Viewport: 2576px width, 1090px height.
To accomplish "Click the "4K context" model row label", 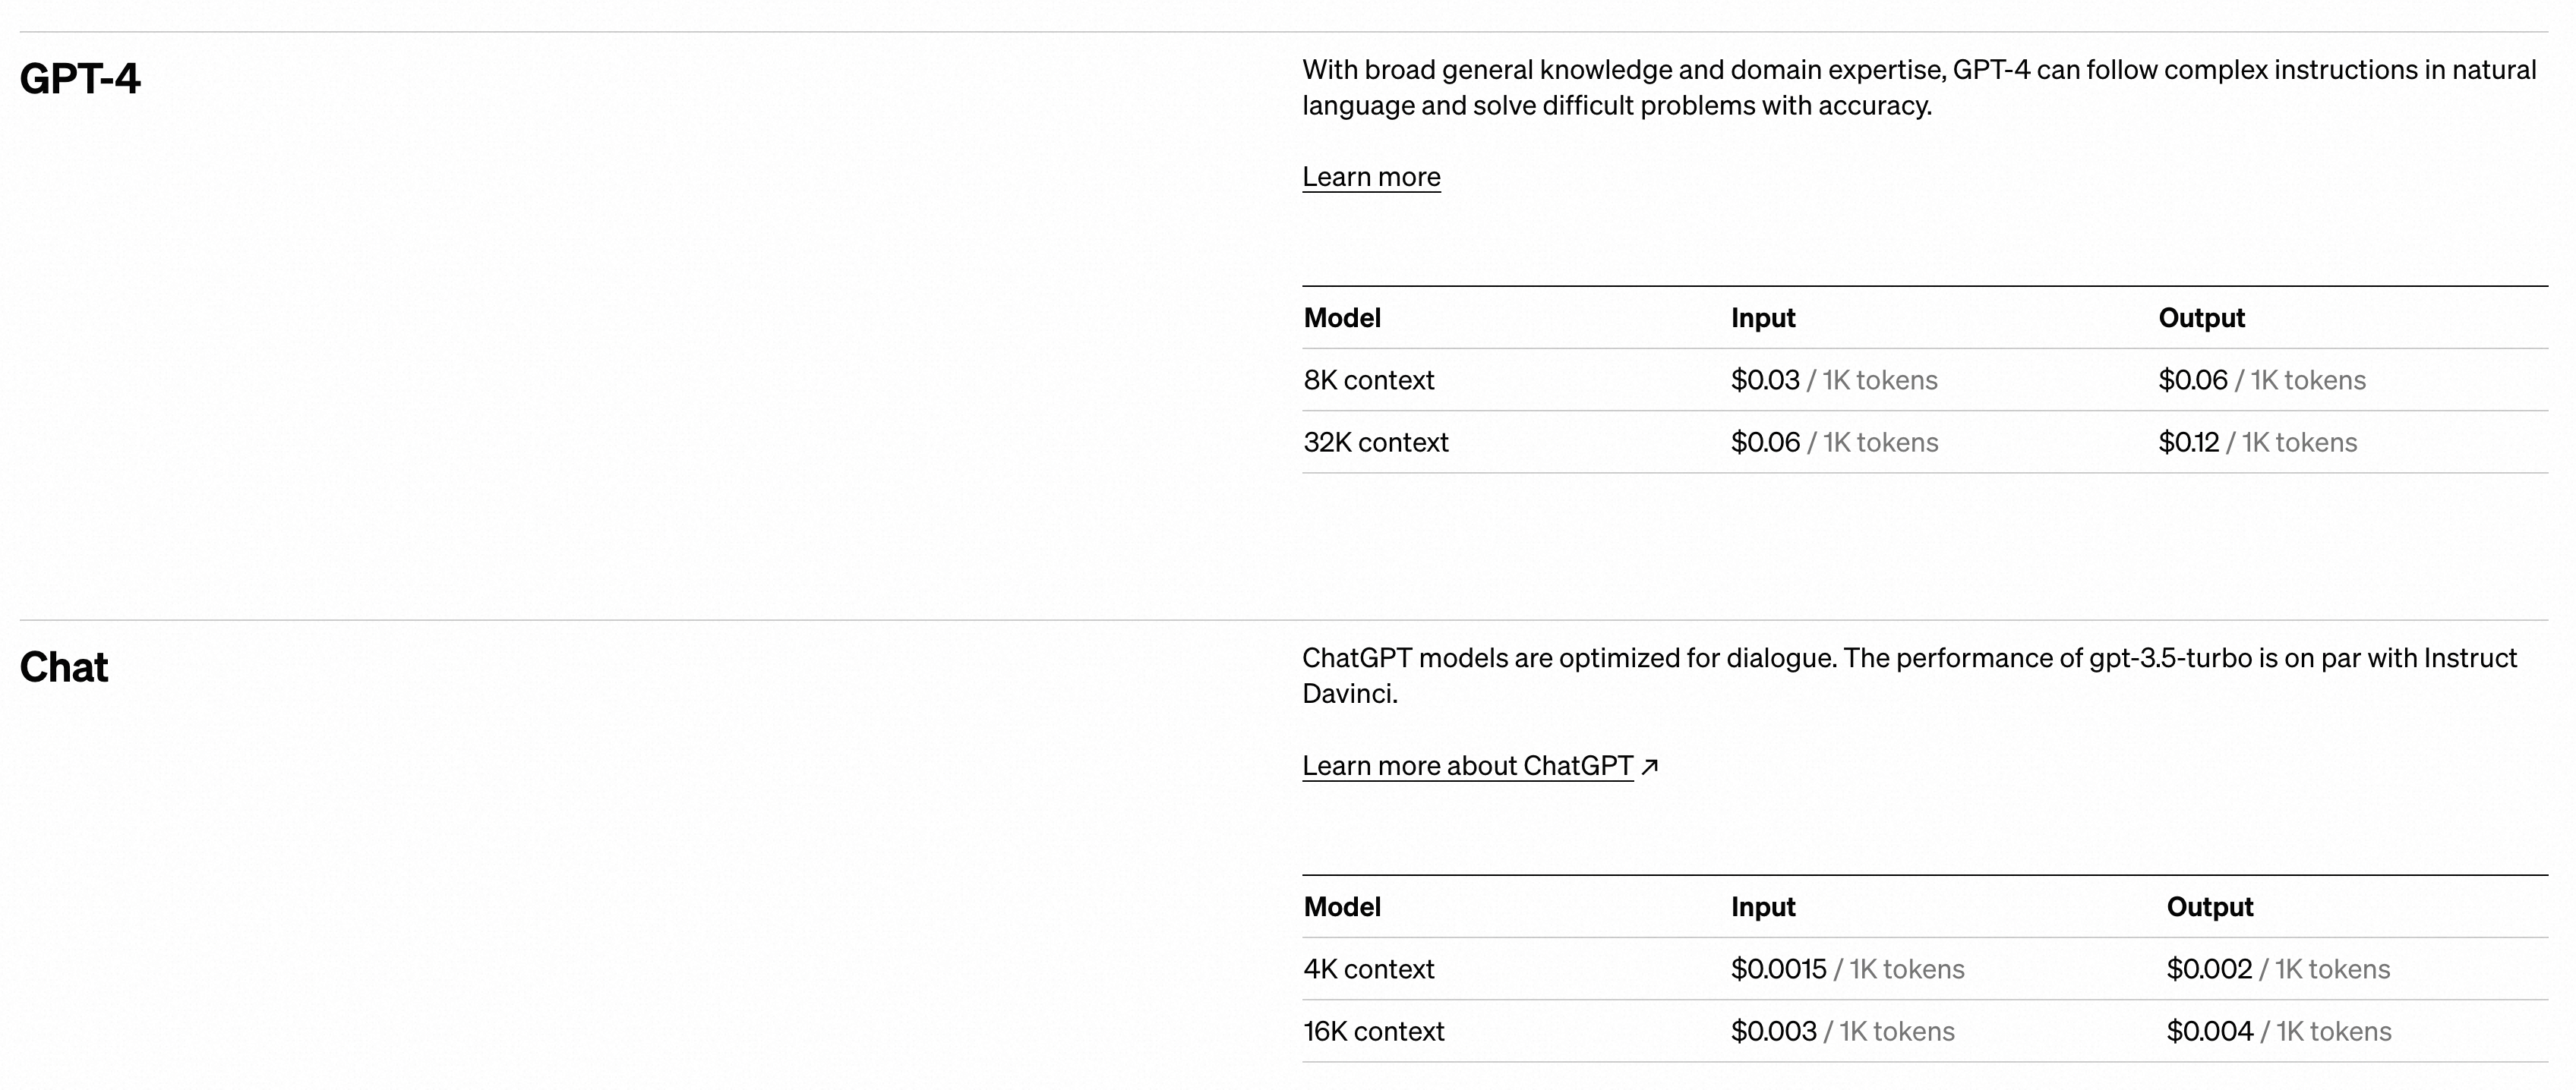I will pos(1368,968).
